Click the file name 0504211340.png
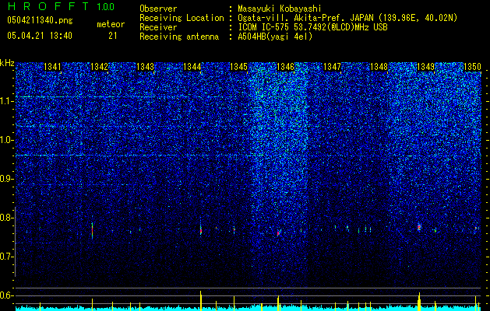490x311 pixels. pyautogui.click(x=40, y=20)
